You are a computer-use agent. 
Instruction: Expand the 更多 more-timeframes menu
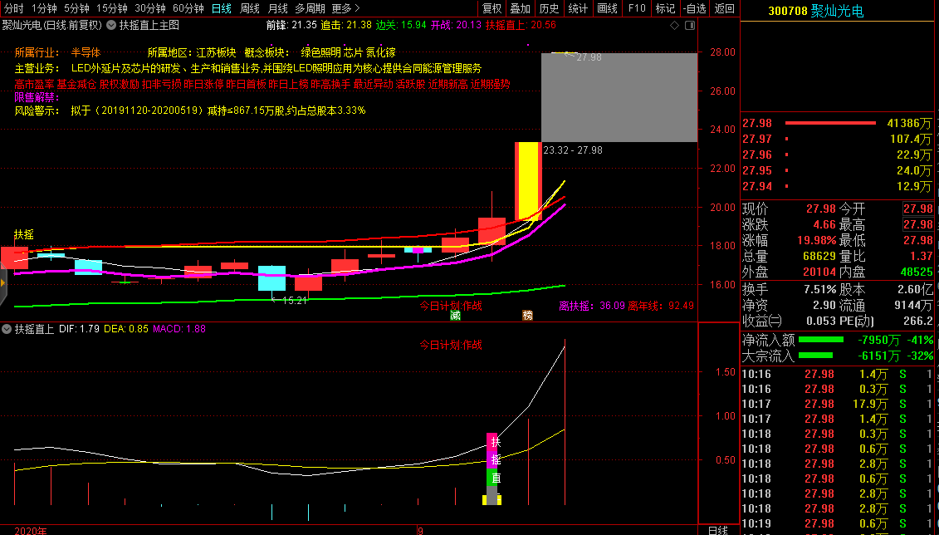[345, 8]
